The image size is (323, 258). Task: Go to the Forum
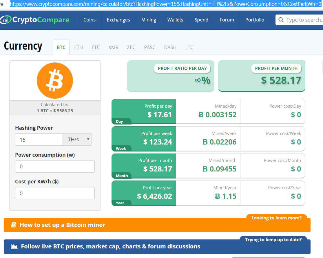point(227,20)
